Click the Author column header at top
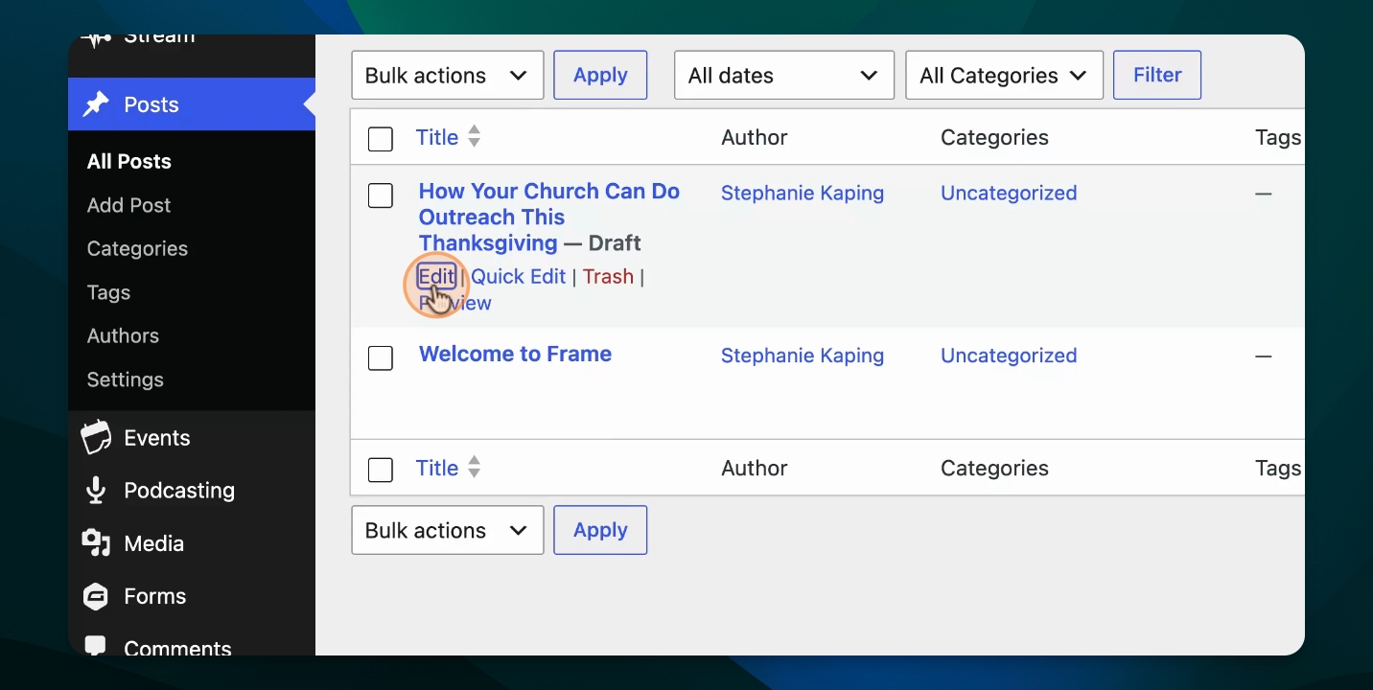 coord(755,137)
